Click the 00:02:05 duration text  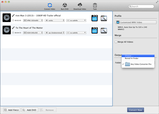(x=18, y=21)
